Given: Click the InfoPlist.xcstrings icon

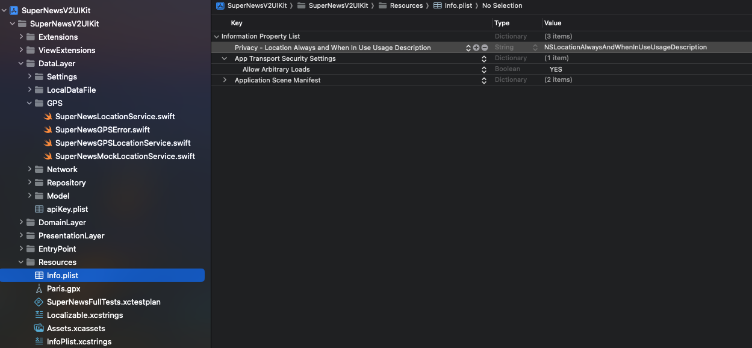Looking at the screenshot, I should [39, 341].
